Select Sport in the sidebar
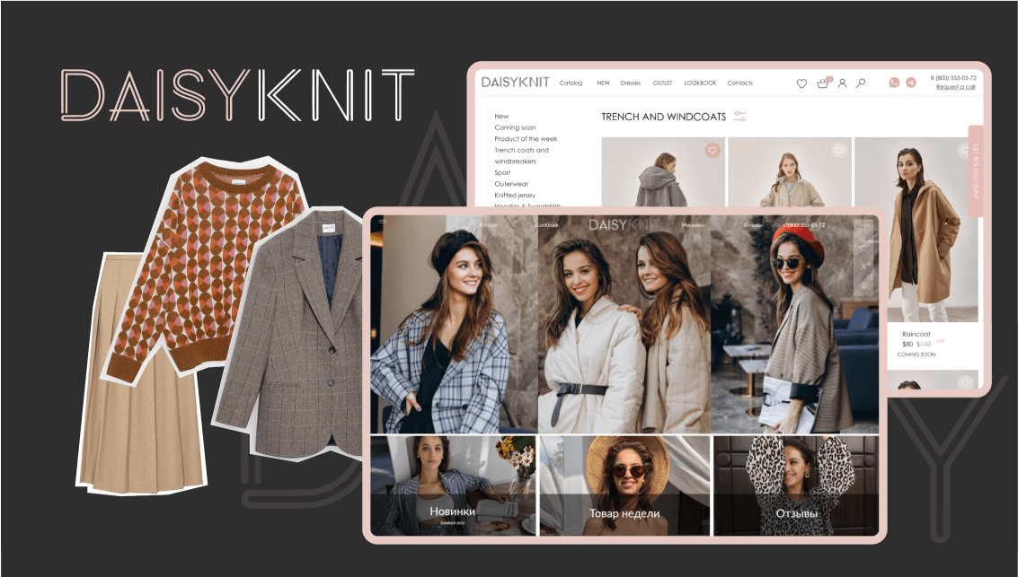The height and width of the screenshot is (577, 1018). click(x=502, y=172)
